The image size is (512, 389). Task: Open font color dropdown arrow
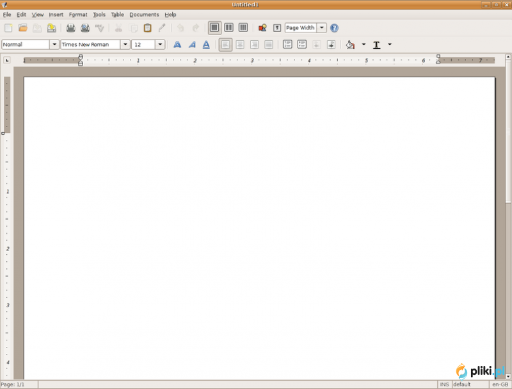390,44
